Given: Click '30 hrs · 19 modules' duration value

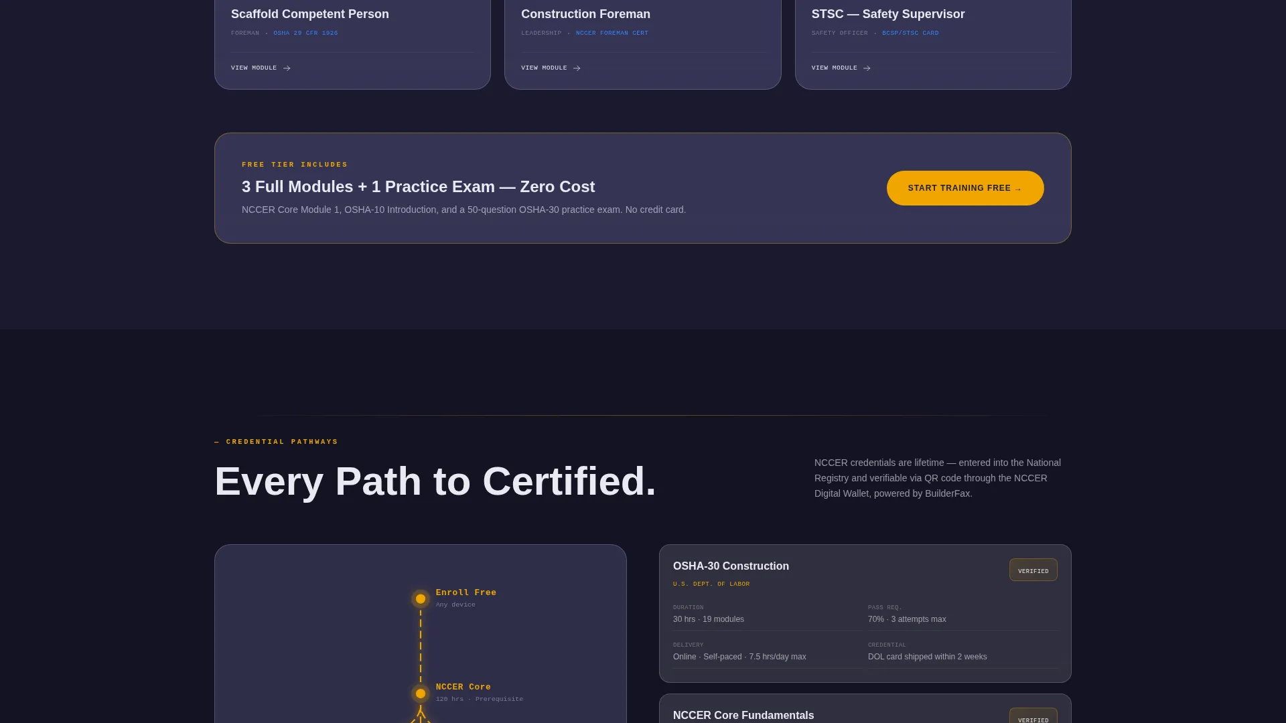Looking at the screenshot, I should (709, 619).
